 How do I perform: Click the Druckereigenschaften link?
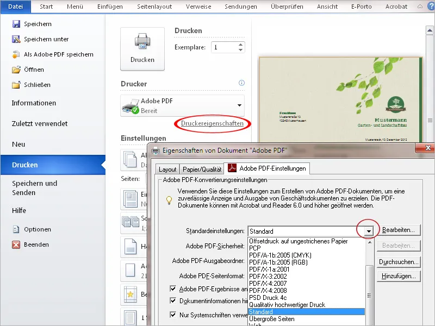[212, 123]
